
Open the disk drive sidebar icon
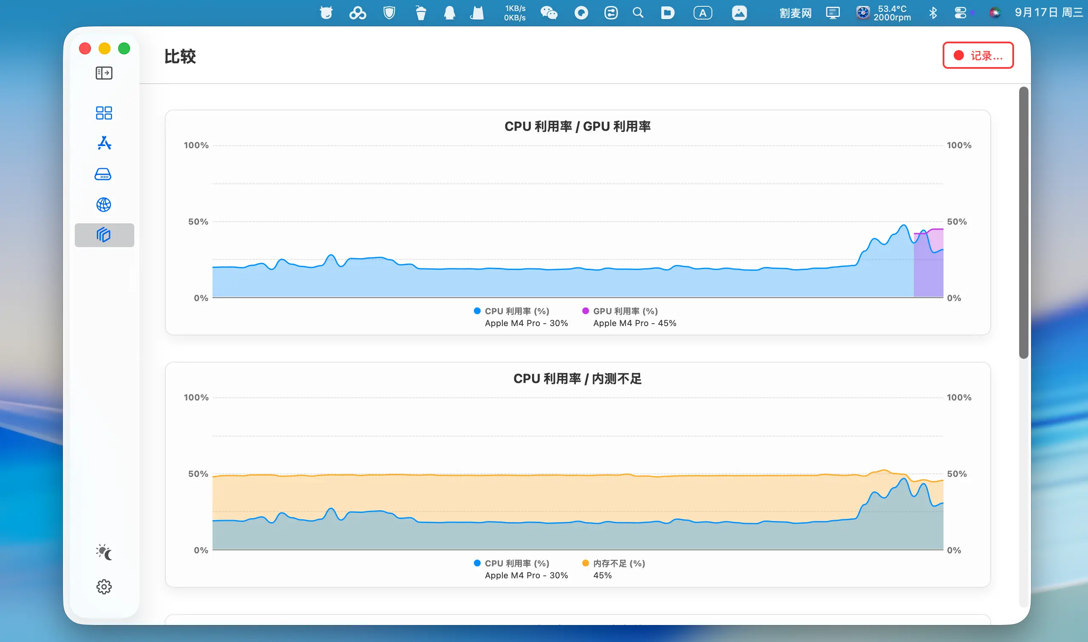(103, 175)
